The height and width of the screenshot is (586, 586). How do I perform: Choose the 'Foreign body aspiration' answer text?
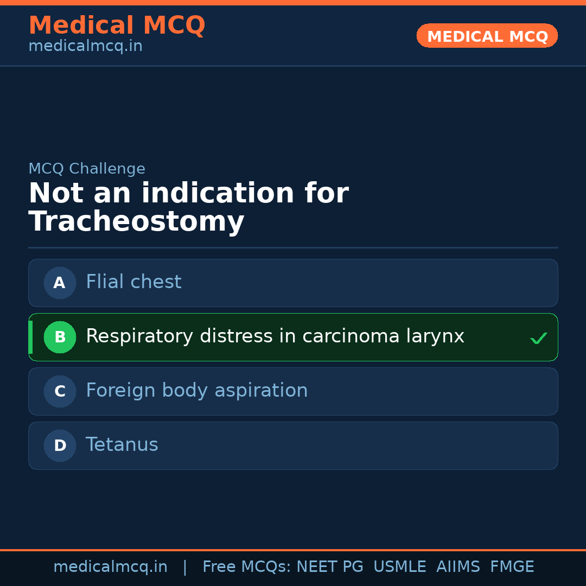(196, 391)
